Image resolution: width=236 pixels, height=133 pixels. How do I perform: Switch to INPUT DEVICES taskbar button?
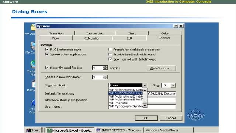[x=119, y=130]
